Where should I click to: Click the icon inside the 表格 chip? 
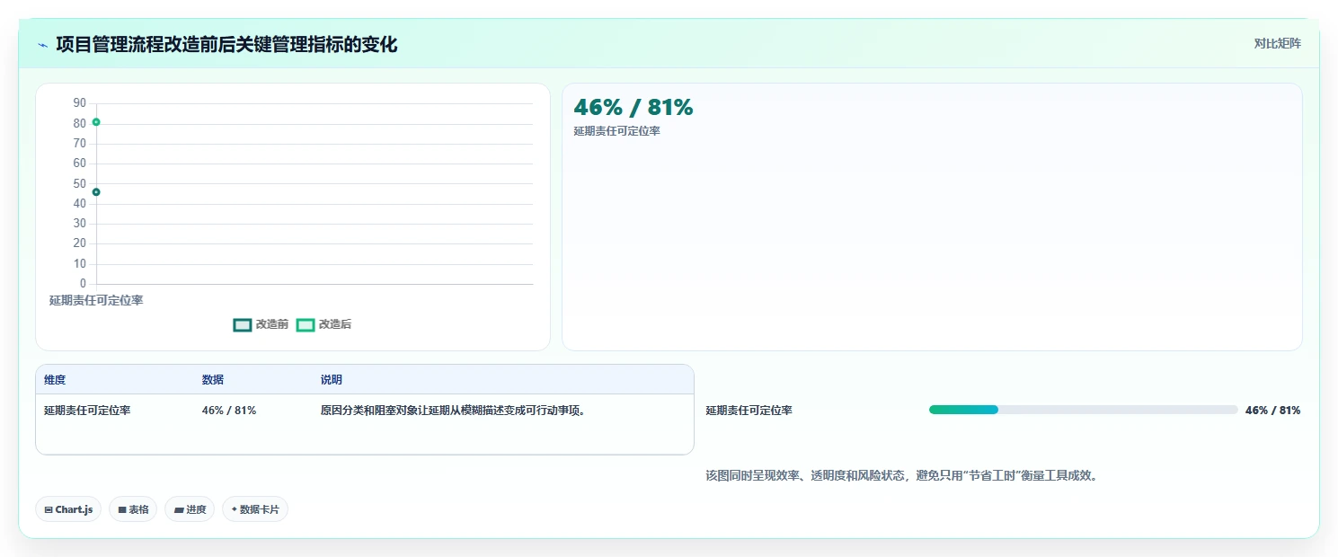click(122, 509)
